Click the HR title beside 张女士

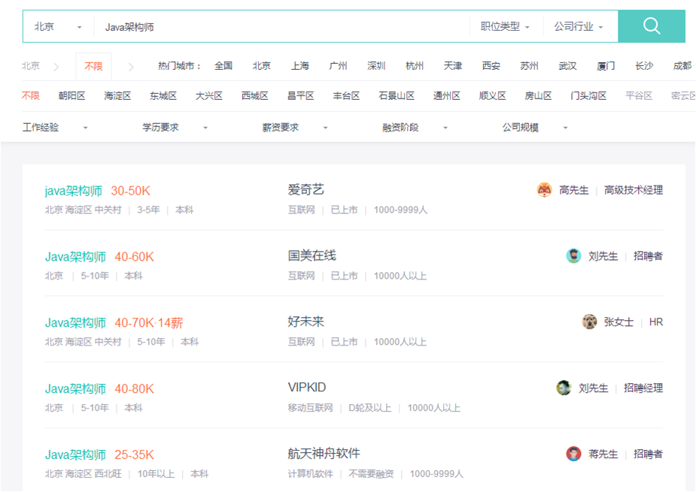click(x=656, y=322)
